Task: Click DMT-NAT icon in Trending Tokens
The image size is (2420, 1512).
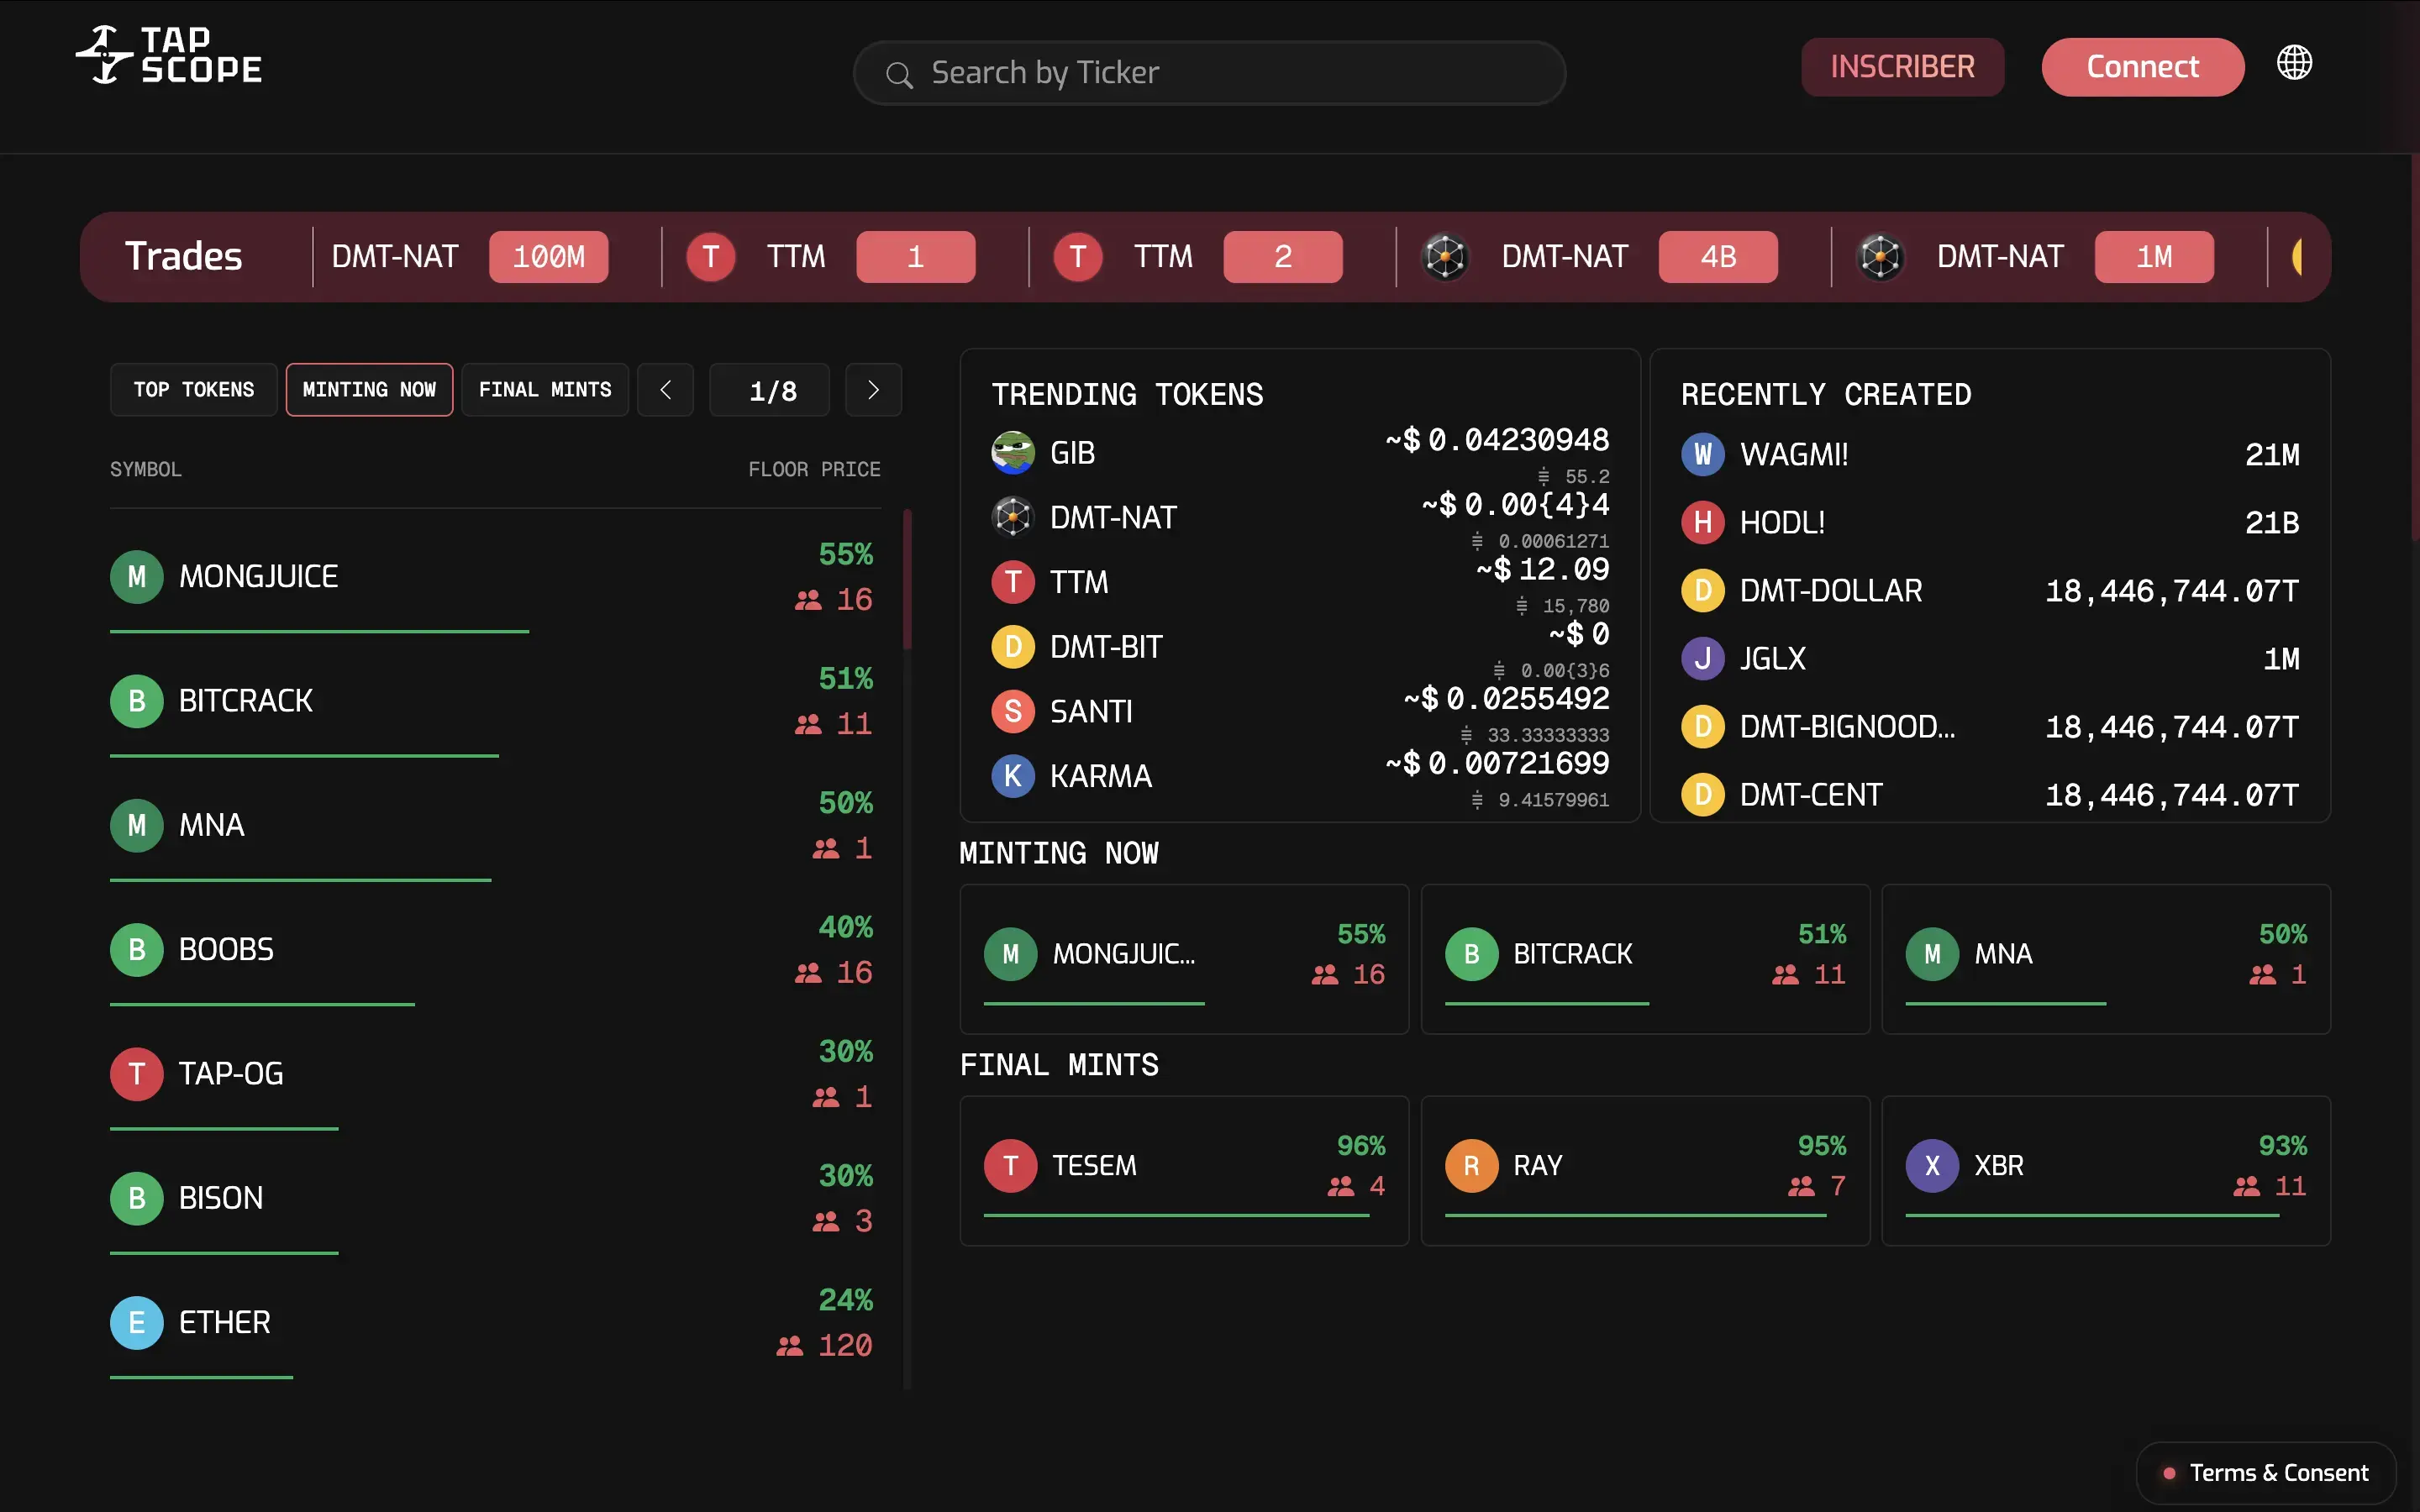Action: click(1012, 517)
